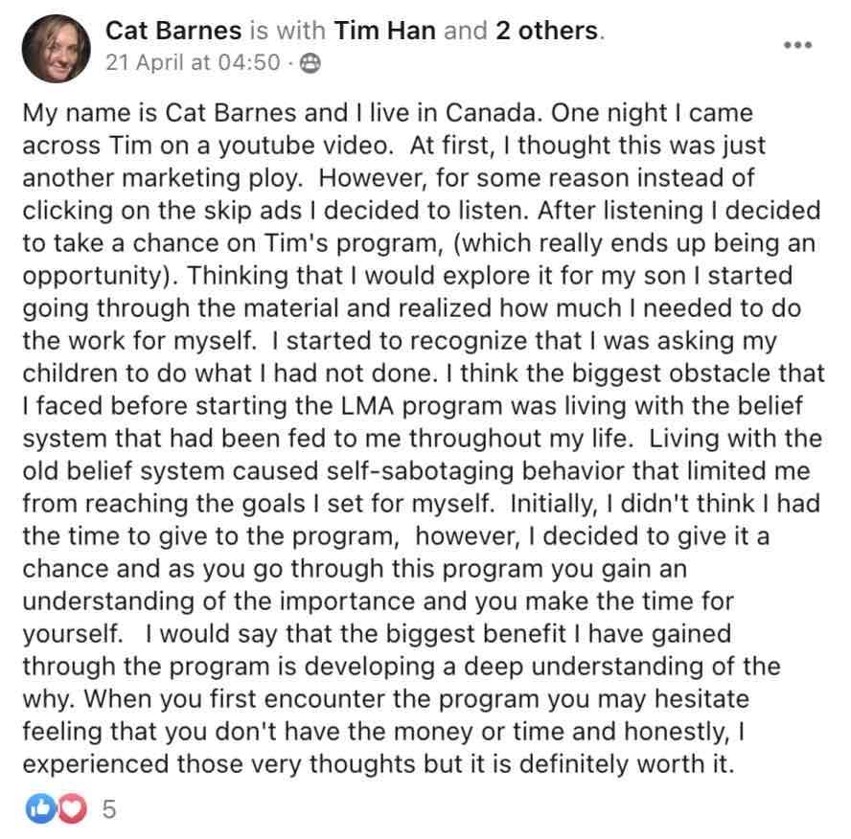Click the phrase 'marketing ploy' in the post
Image resolution: width=851 pixels, height=839 pixels.
click(x=212, y=179)
